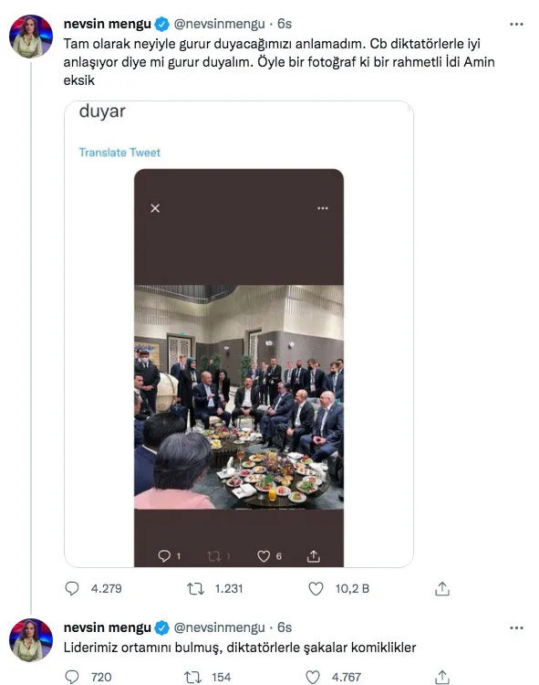
Task: Click the 6s timestamp on first tweet
Action: pos(285,24)
